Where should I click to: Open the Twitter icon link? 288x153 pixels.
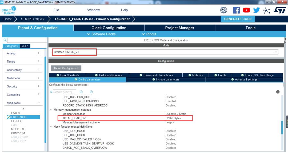257,10
